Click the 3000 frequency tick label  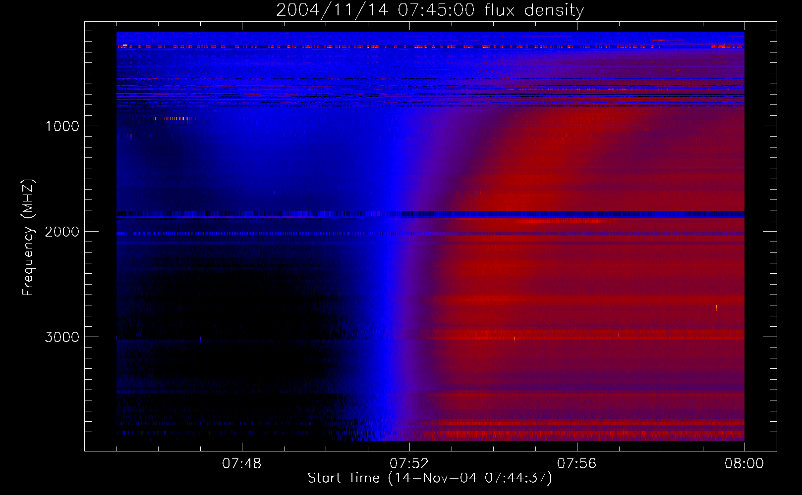pyautogui.click(x=62, y=337)
